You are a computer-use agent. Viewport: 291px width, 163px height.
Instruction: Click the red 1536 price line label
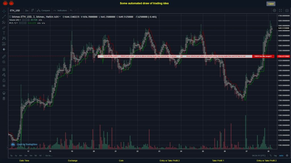pos(284,56)
